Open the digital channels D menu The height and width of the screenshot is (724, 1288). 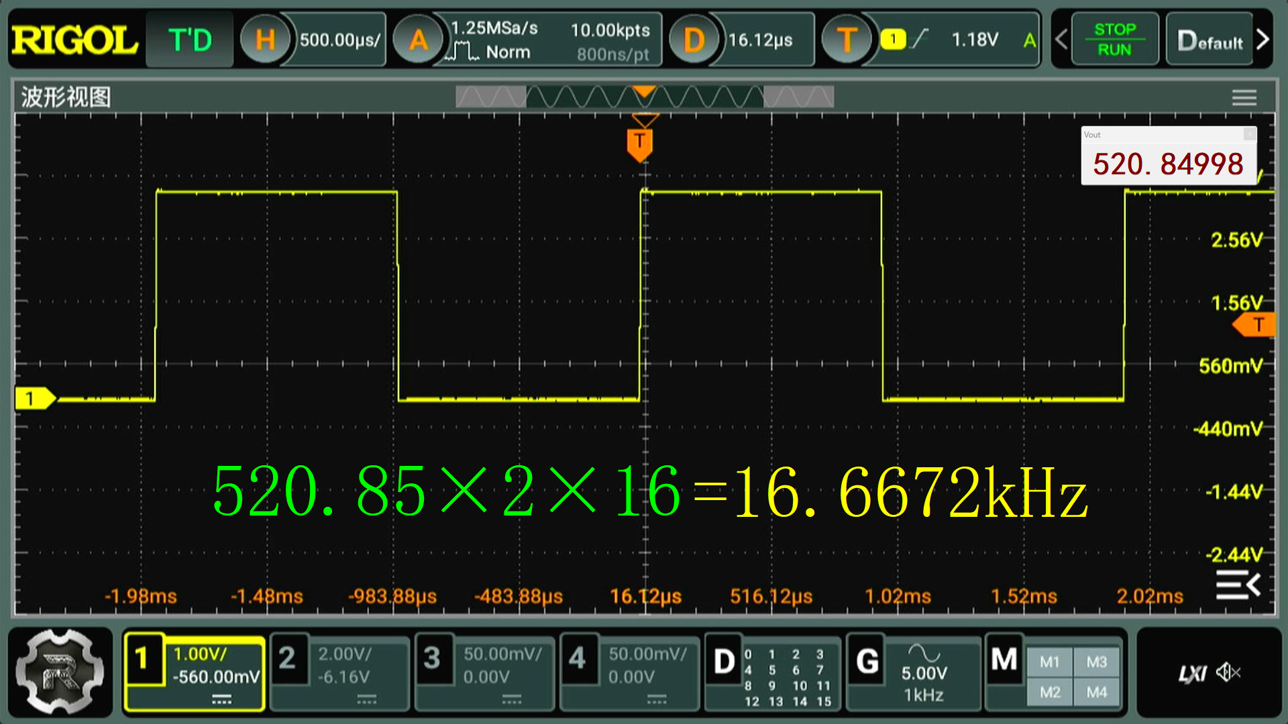724,664
